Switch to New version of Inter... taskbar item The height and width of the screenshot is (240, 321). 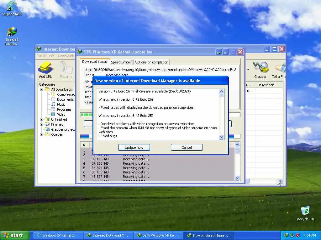click(208, 235)
